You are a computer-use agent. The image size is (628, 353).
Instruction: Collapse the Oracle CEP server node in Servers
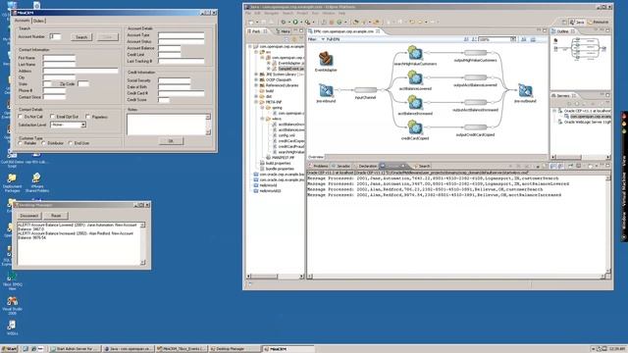pyautogui.click(x=554, y=111)
